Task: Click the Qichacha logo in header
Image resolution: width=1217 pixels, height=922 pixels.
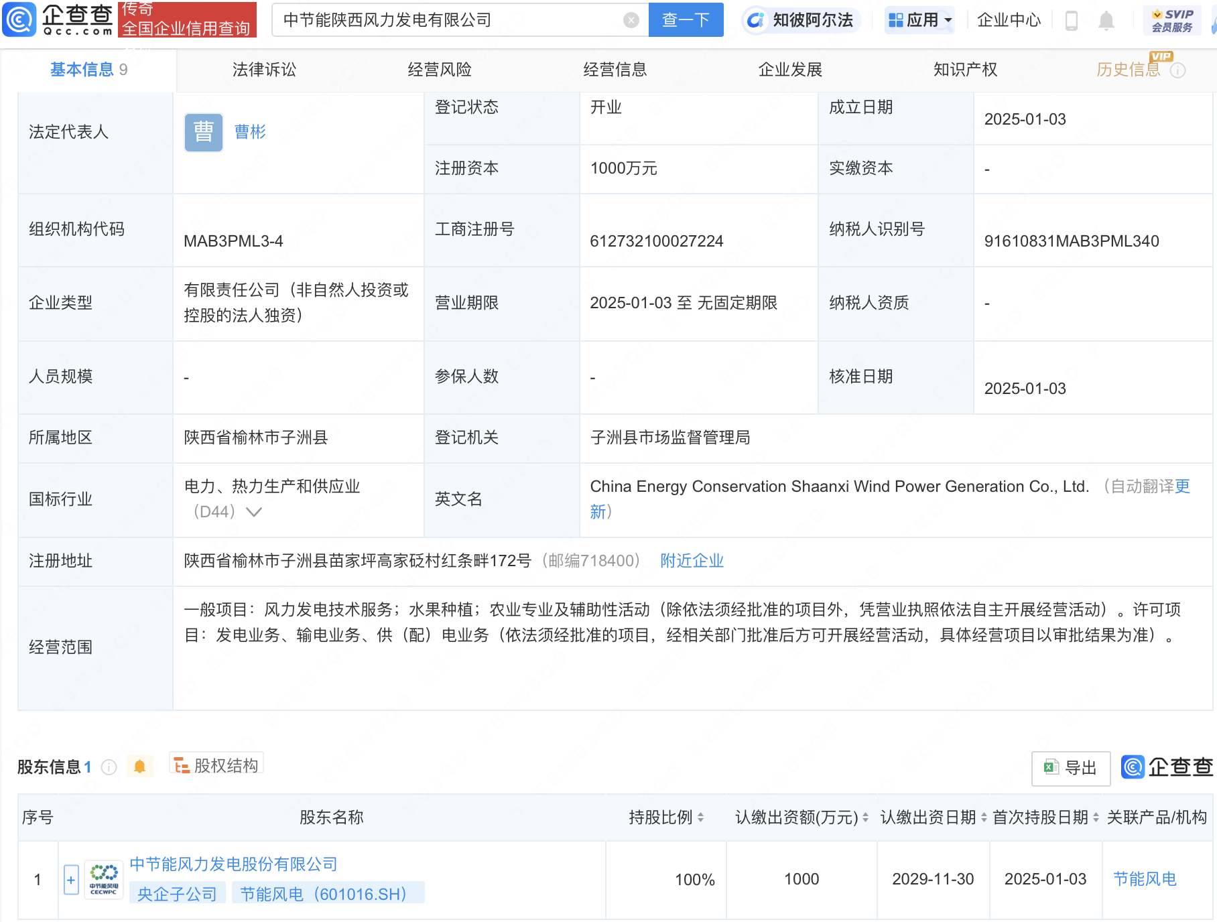Action: pos(59,19)
